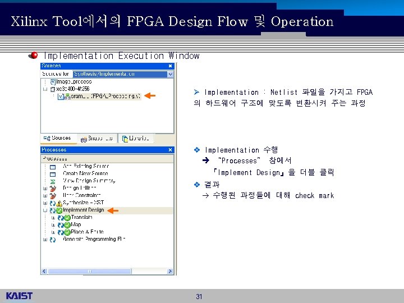Select the Image_process project icon
The width and height of the screenshot is (404, 303).
click(x=53, y=82)
